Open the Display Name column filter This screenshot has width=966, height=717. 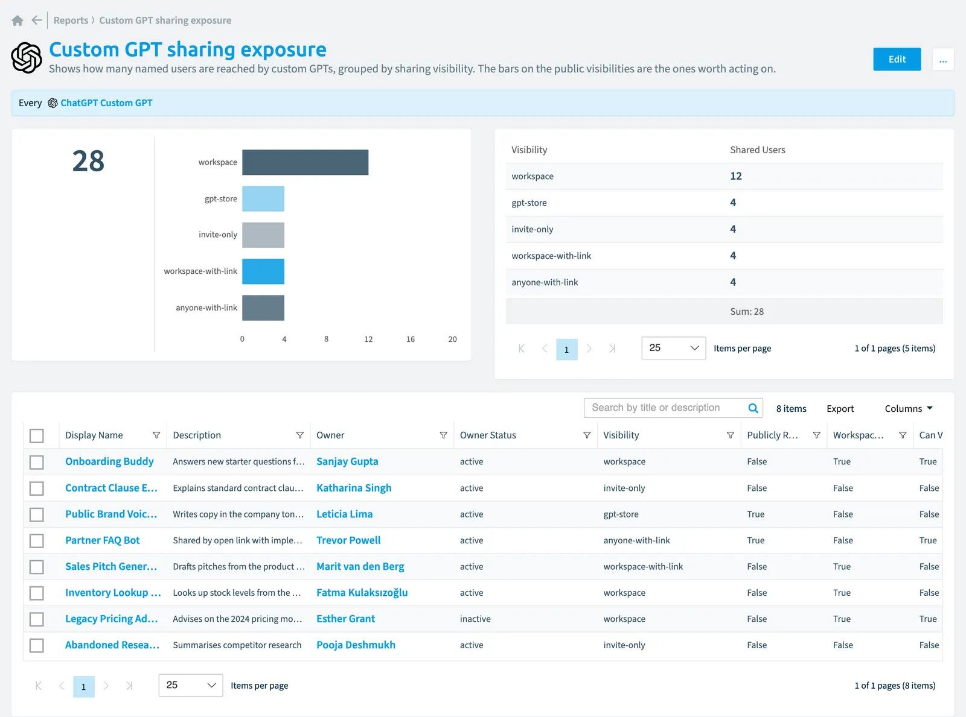156,435
